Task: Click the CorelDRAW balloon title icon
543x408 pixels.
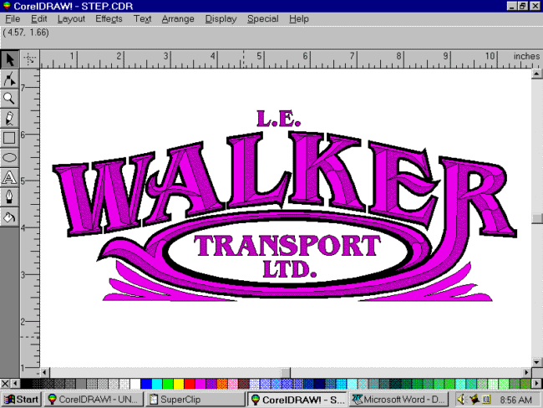Action: 7,6
